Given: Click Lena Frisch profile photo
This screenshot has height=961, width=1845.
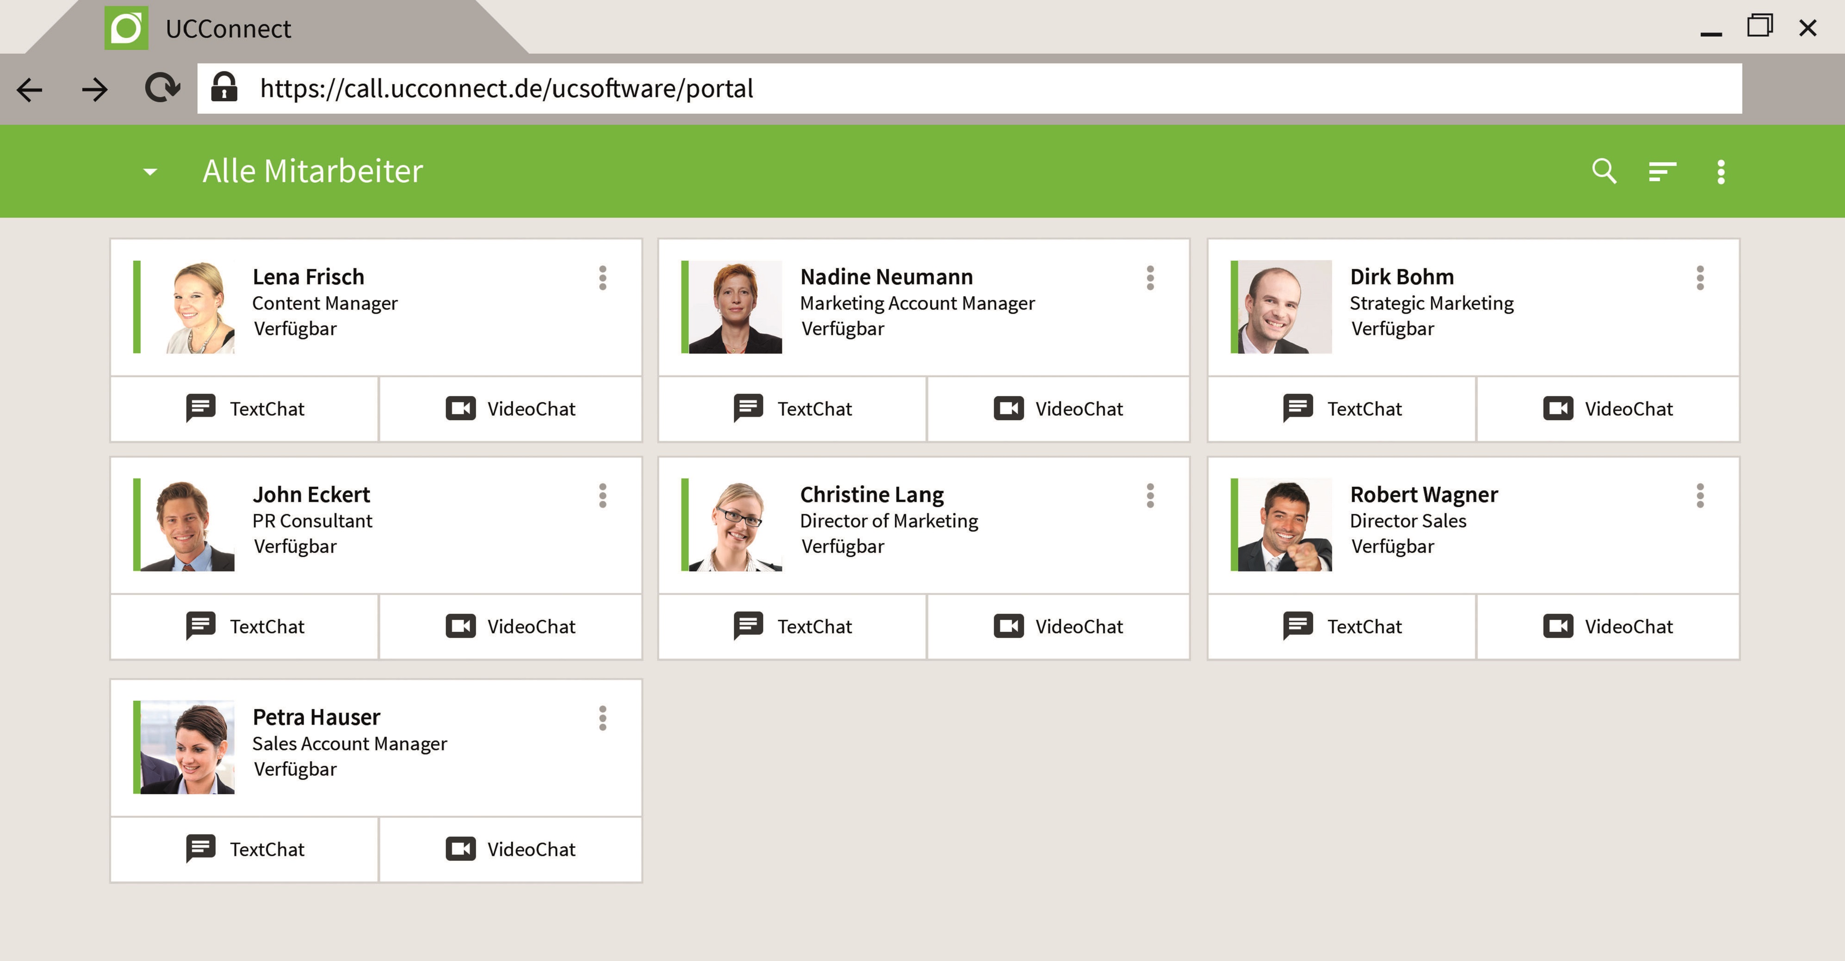Looking at the screenshot, I should [x=188, y=307].
